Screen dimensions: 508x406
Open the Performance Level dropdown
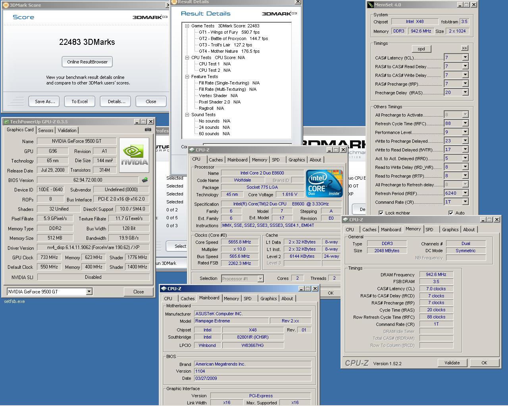(x=465, y=132)
